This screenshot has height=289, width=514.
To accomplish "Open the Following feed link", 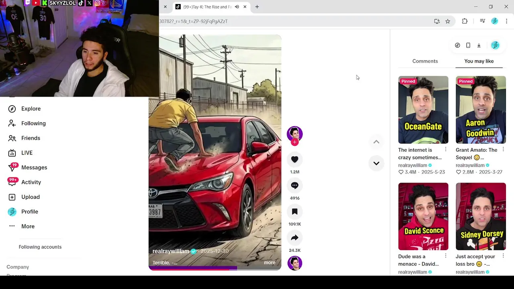I will coord(33,123).
